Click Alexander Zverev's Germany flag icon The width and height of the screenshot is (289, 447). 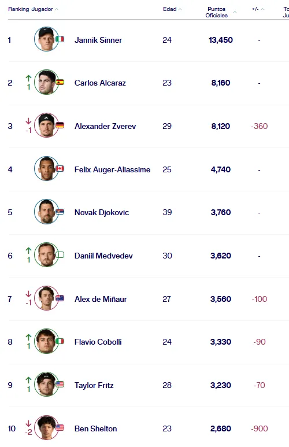(60, 125)
